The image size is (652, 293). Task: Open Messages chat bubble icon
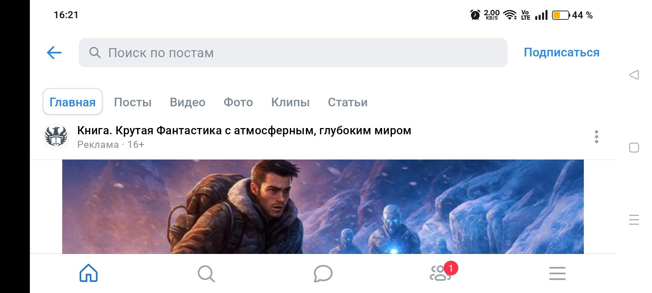coord(323,273)
